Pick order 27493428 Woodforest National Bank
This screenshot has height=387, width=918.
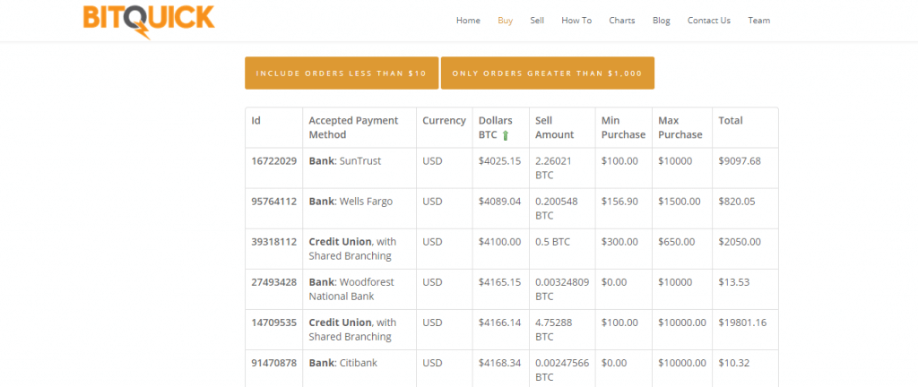click(x=512, y=288)
